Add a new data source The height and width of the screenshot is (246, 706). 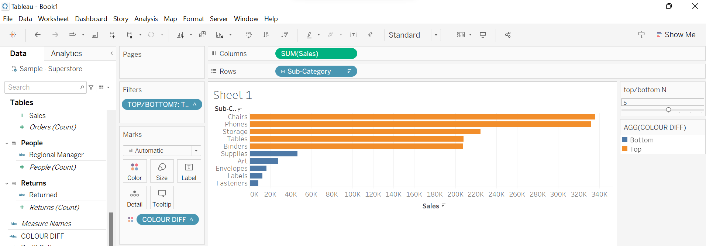click(x=112, y=35)
